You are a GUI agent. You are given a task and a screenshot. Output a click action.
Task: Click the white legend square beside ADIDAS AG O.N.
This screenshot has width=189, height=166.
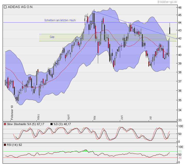click(5, 7)
